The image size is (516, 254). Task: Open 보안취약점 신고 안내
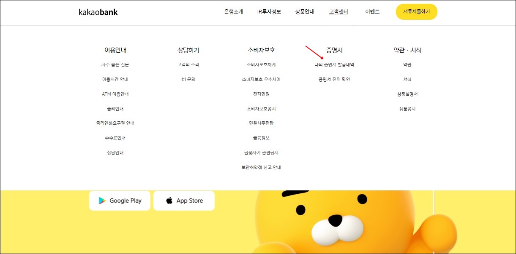(x=262, y=168)
